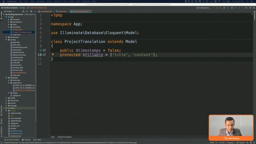Click the Stop icon in the toolbar
The image size is (256, 144).
click(x=228, y=8)
